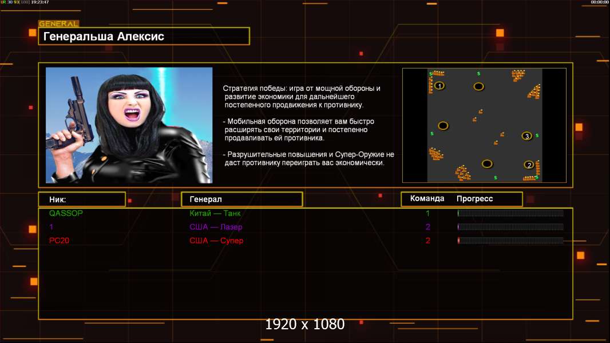Click PC20's red team number 2

click(428, 241)
